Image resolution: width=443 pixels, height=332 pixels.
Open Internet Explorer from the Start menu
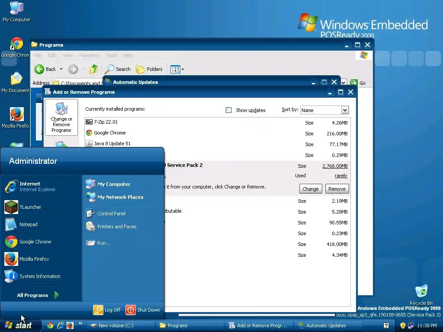click(x=41, y=186)
